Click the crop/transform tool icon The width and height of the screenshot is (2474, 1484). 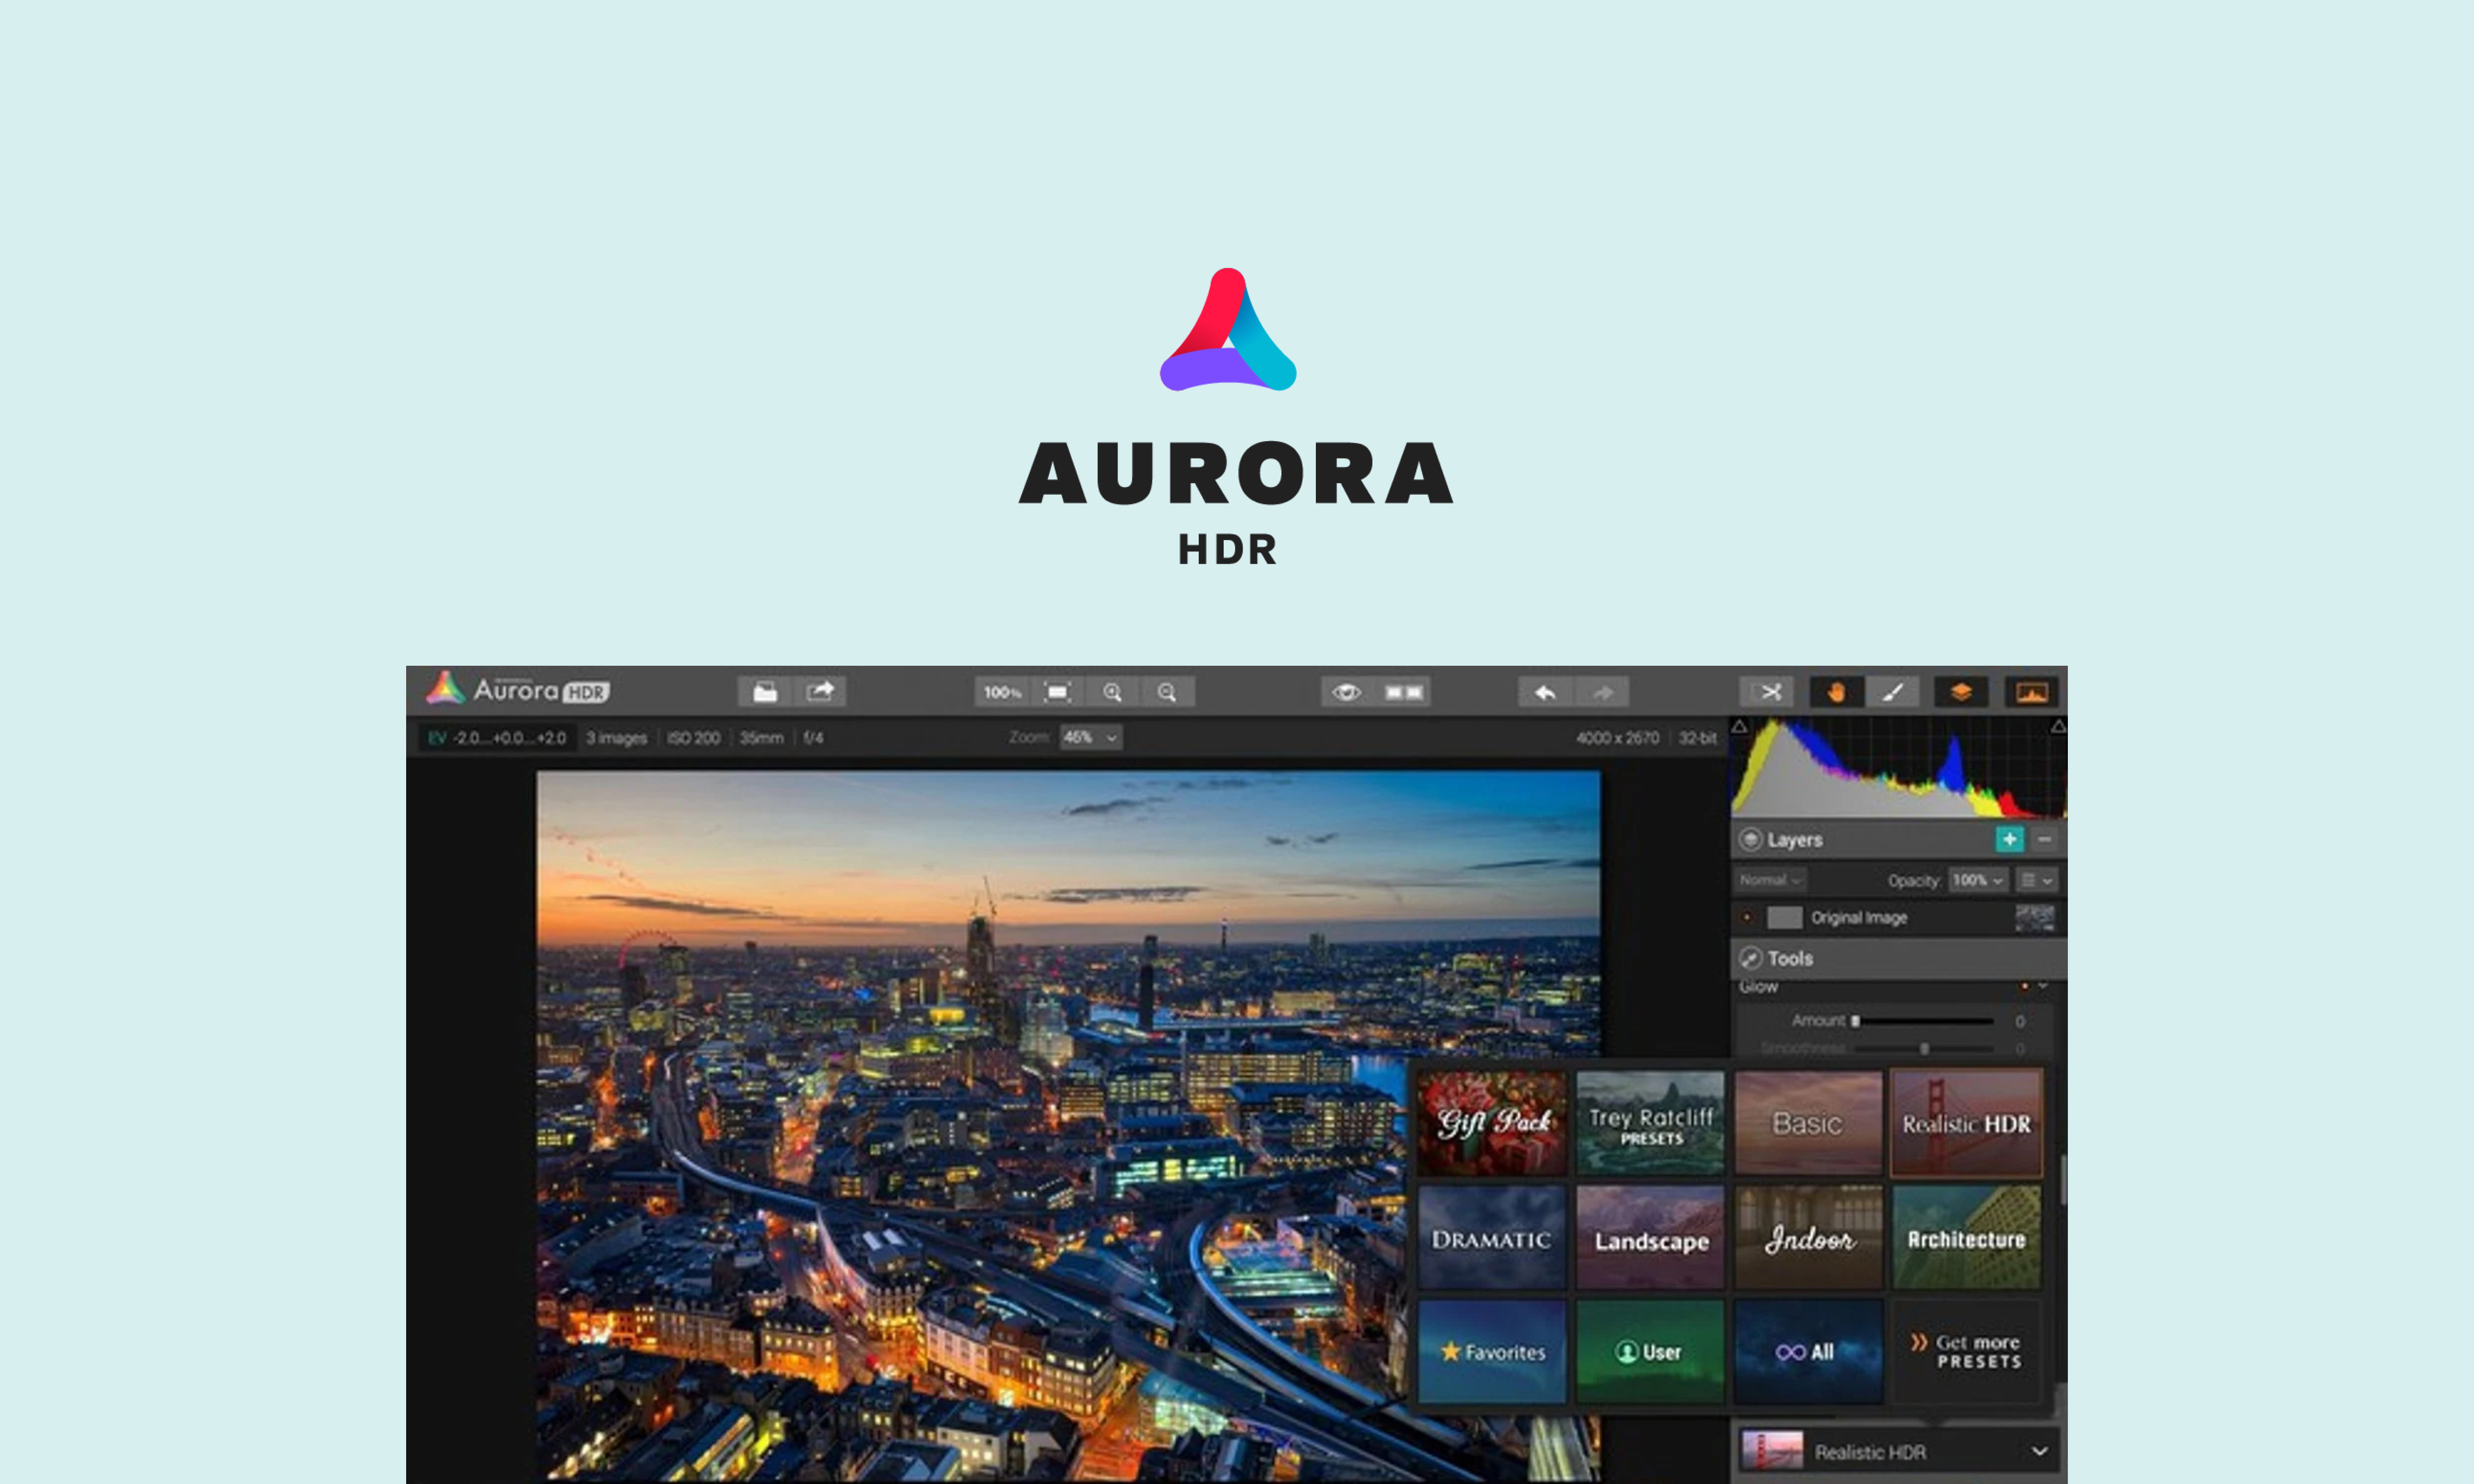(1769, 692)
